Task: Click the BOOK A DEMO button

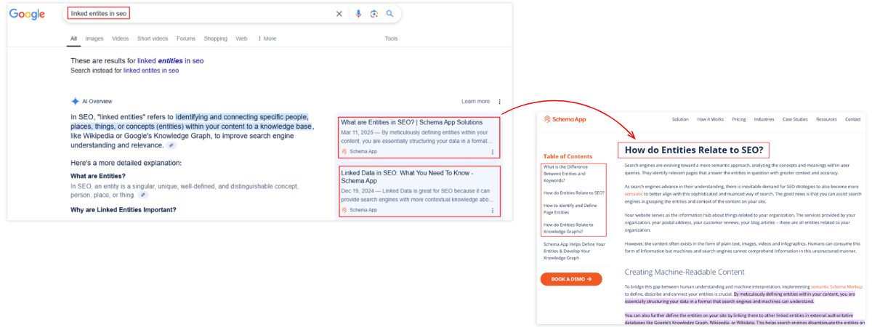Action: click(x=571, y=279)
